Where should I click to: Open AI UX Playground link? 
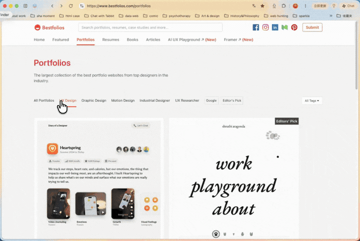coord(192,39)
